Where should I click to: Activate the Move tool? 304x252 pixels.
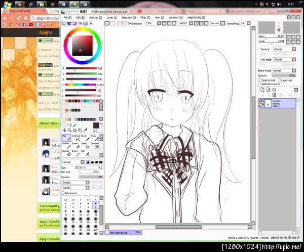coord(64,131)
